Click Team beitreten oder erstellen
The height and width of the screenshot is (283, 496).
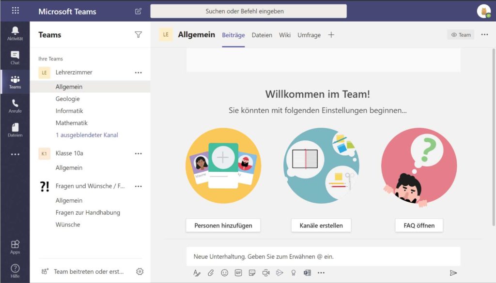tap(83, 271)
